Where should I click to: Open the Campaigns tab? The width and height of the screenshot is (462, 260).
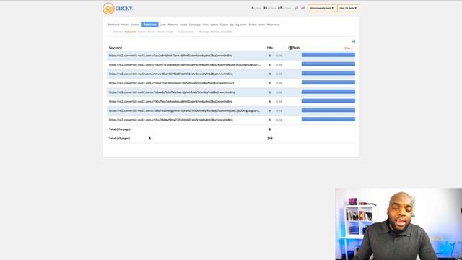coord(195,25)
